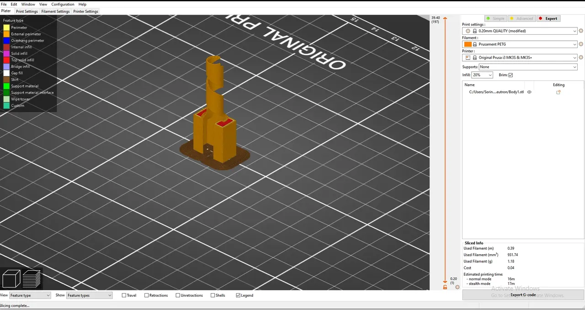Click the orange Prusament PETG color swatch

tap(468, 44)
